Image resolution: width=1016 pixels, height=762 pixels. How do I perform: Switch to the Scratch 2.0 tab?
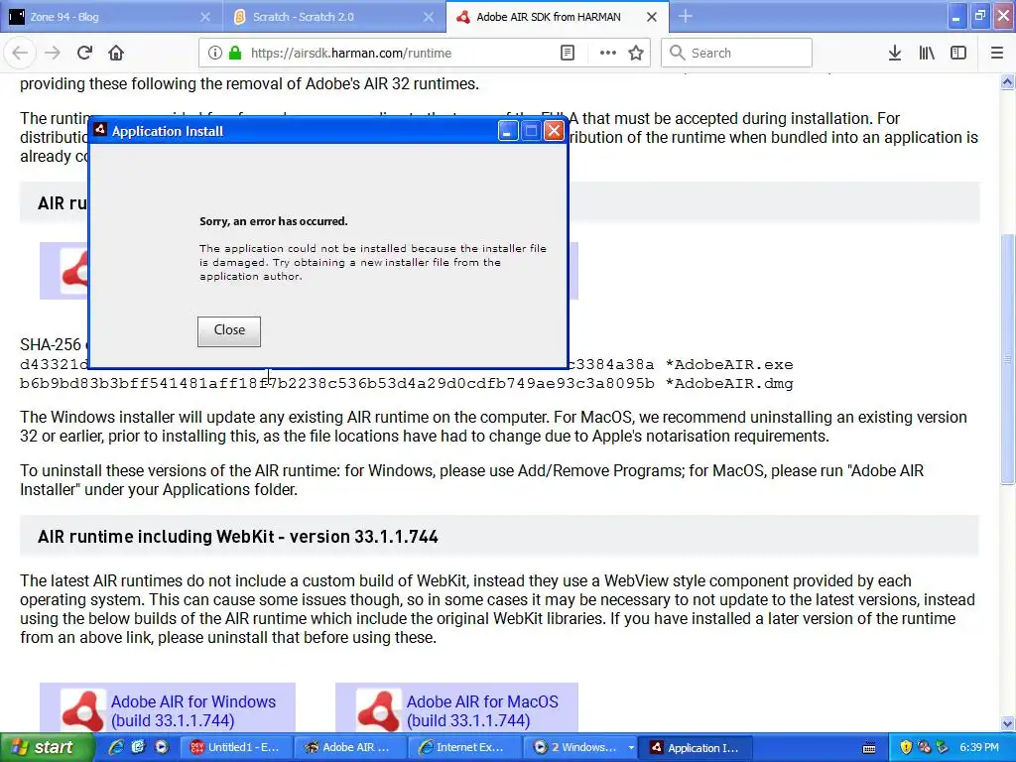[334, 17]
